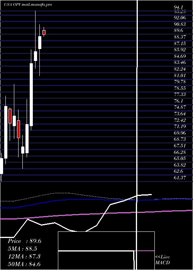Click the 79.78 price axis label
This screenshot has width=193, height=270.
coord(180,82)
